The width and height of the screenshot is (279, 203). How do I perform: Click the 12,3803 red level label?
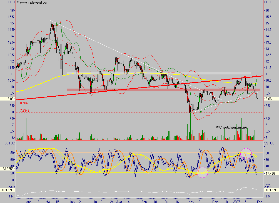26,55
